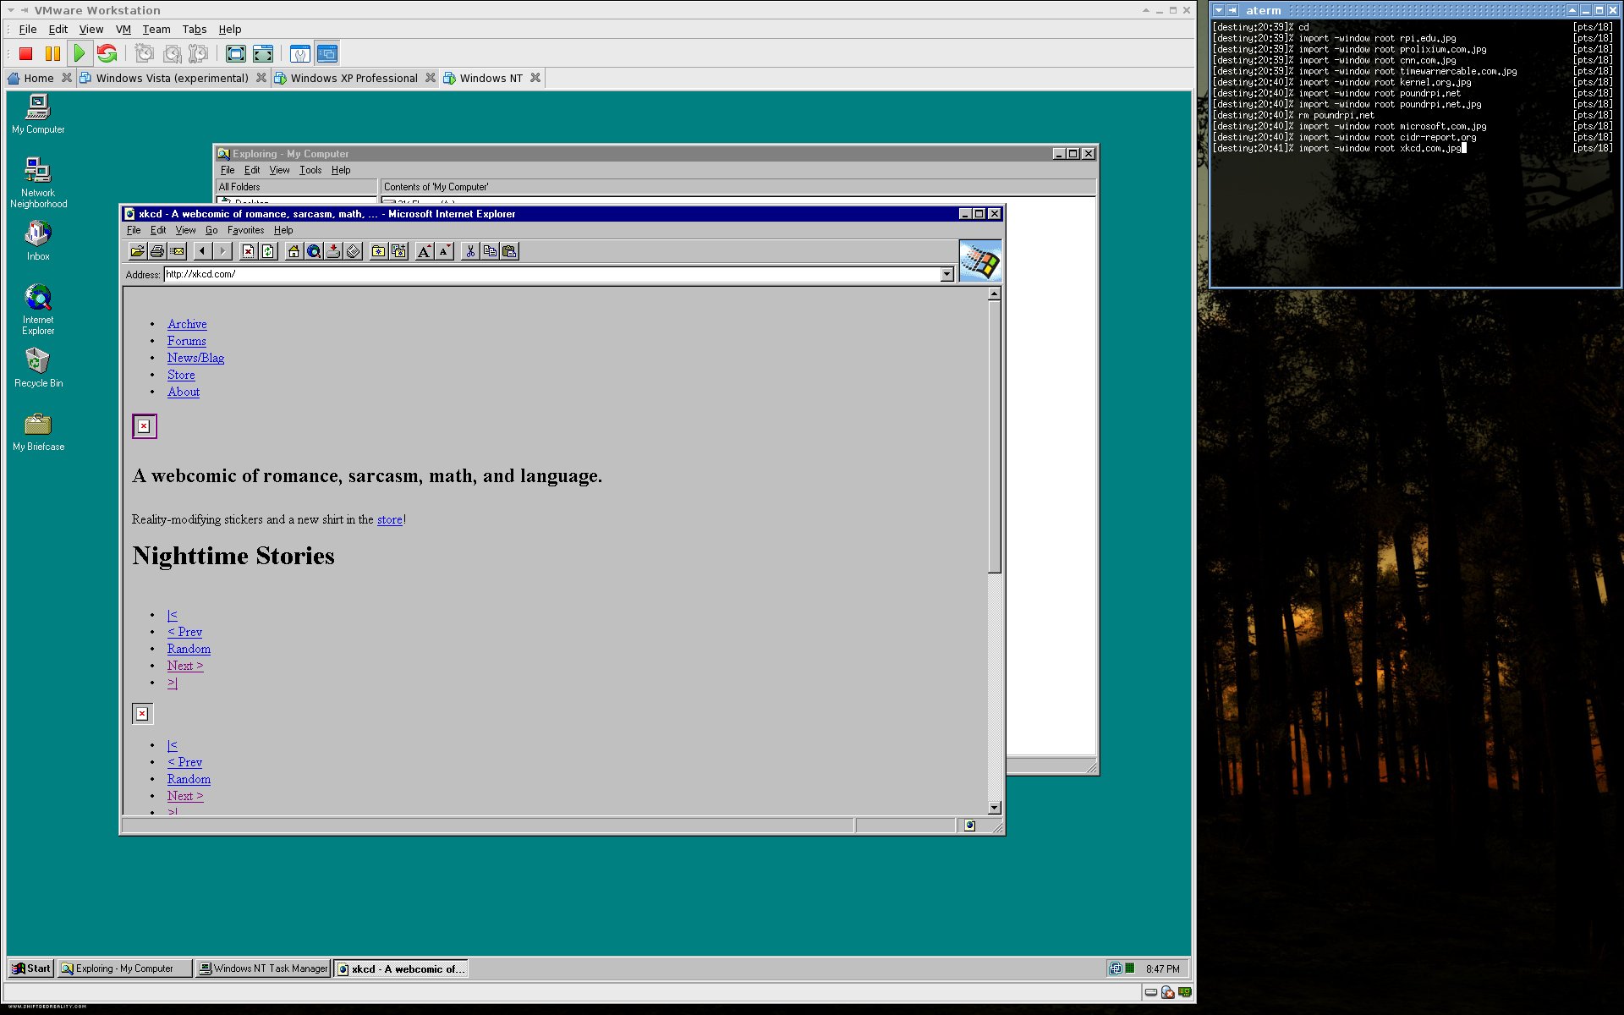1624x1015 pixels.
Task: Open the Tabs menu in VMware
Action: [x=195, y=29]
